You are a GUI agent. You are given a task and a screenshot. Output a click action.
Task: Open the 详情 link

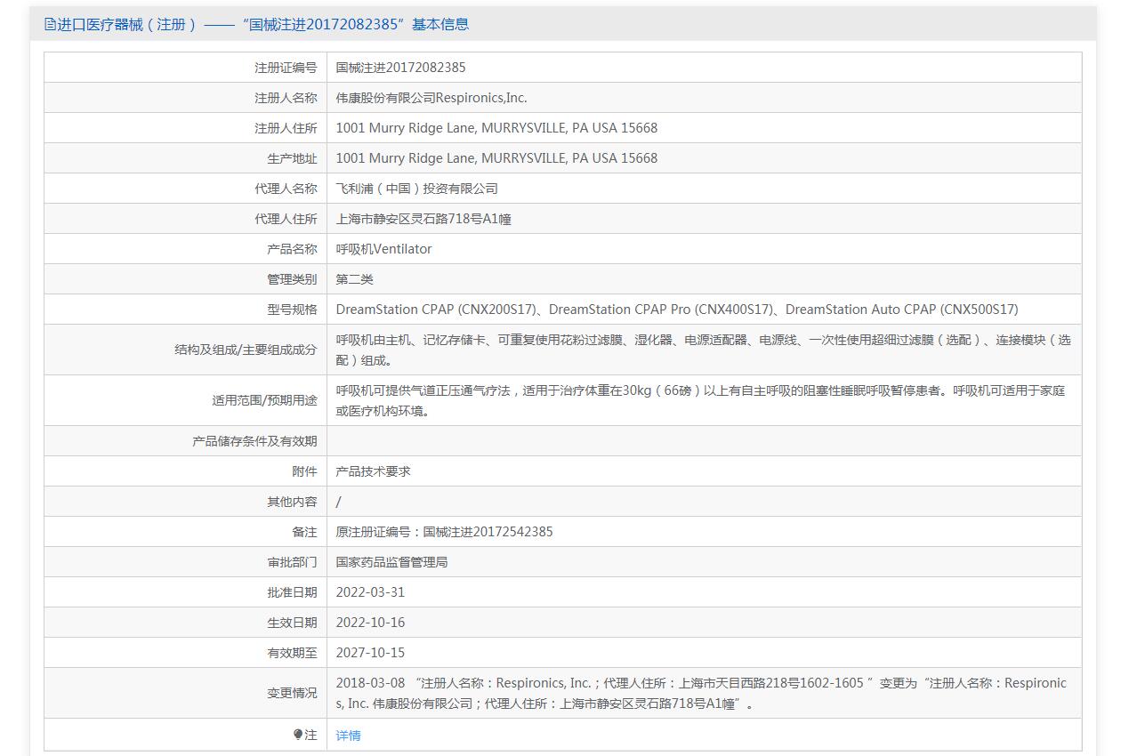tap(348, 736)
